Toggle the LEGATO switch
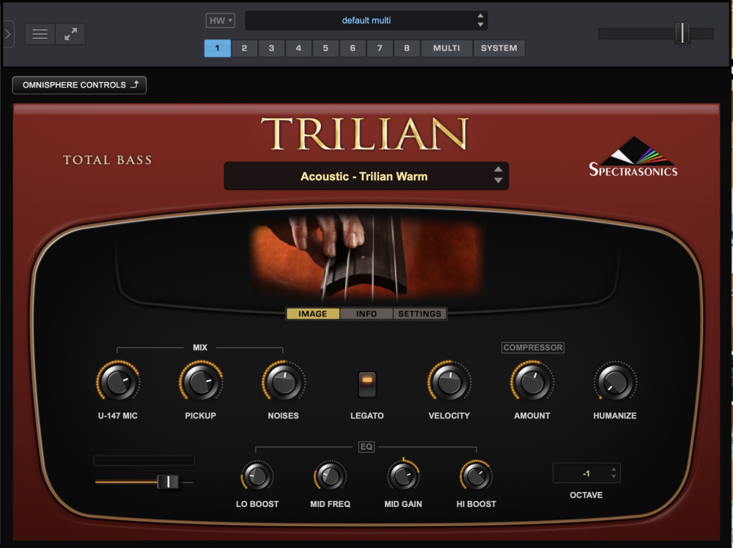The height and width of the screenshot is (548, 733). coord(367,385)
